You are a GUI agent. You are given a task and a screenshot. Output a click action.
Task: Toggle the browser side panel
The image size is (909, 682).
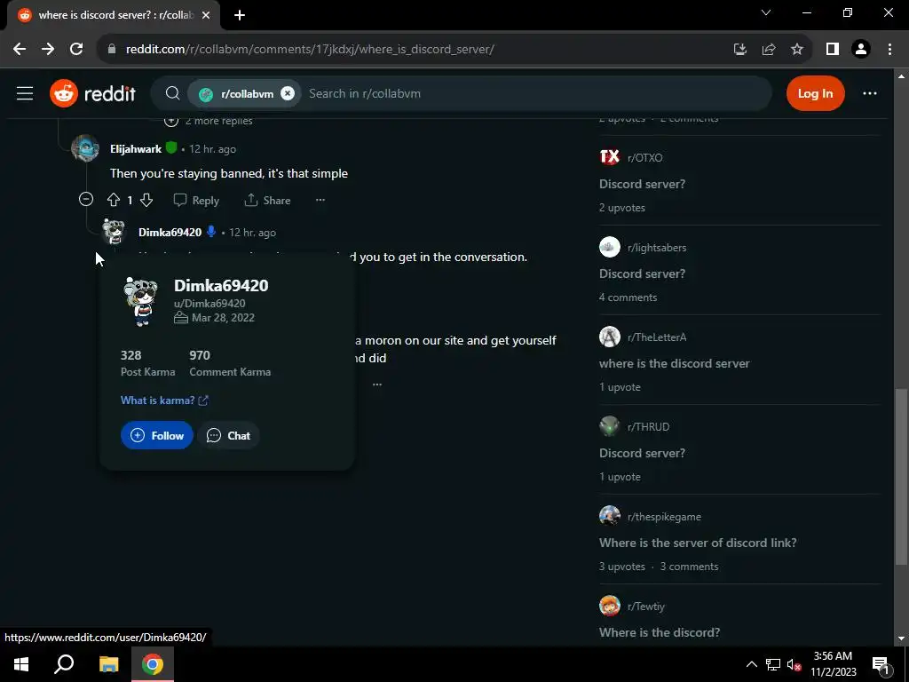click(833, 50)
